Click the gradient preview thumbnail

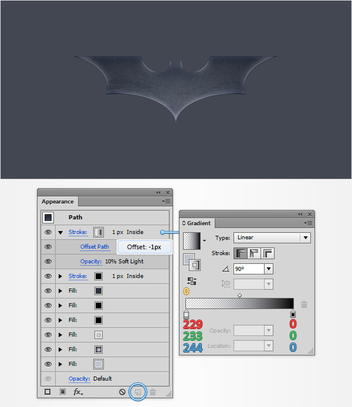[x=192, y=241]
